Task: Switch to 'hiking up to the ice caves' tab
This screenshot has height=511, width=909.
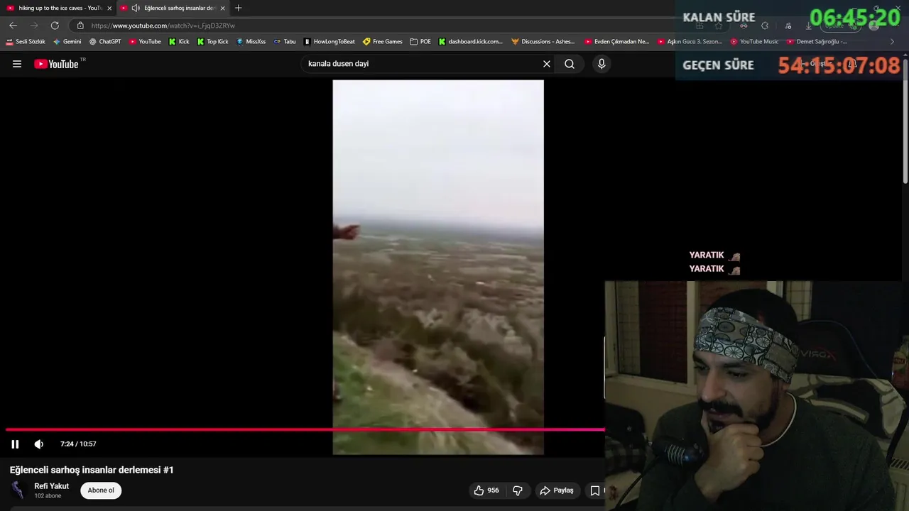Action: pyautogui.click(x=60, y=8)
